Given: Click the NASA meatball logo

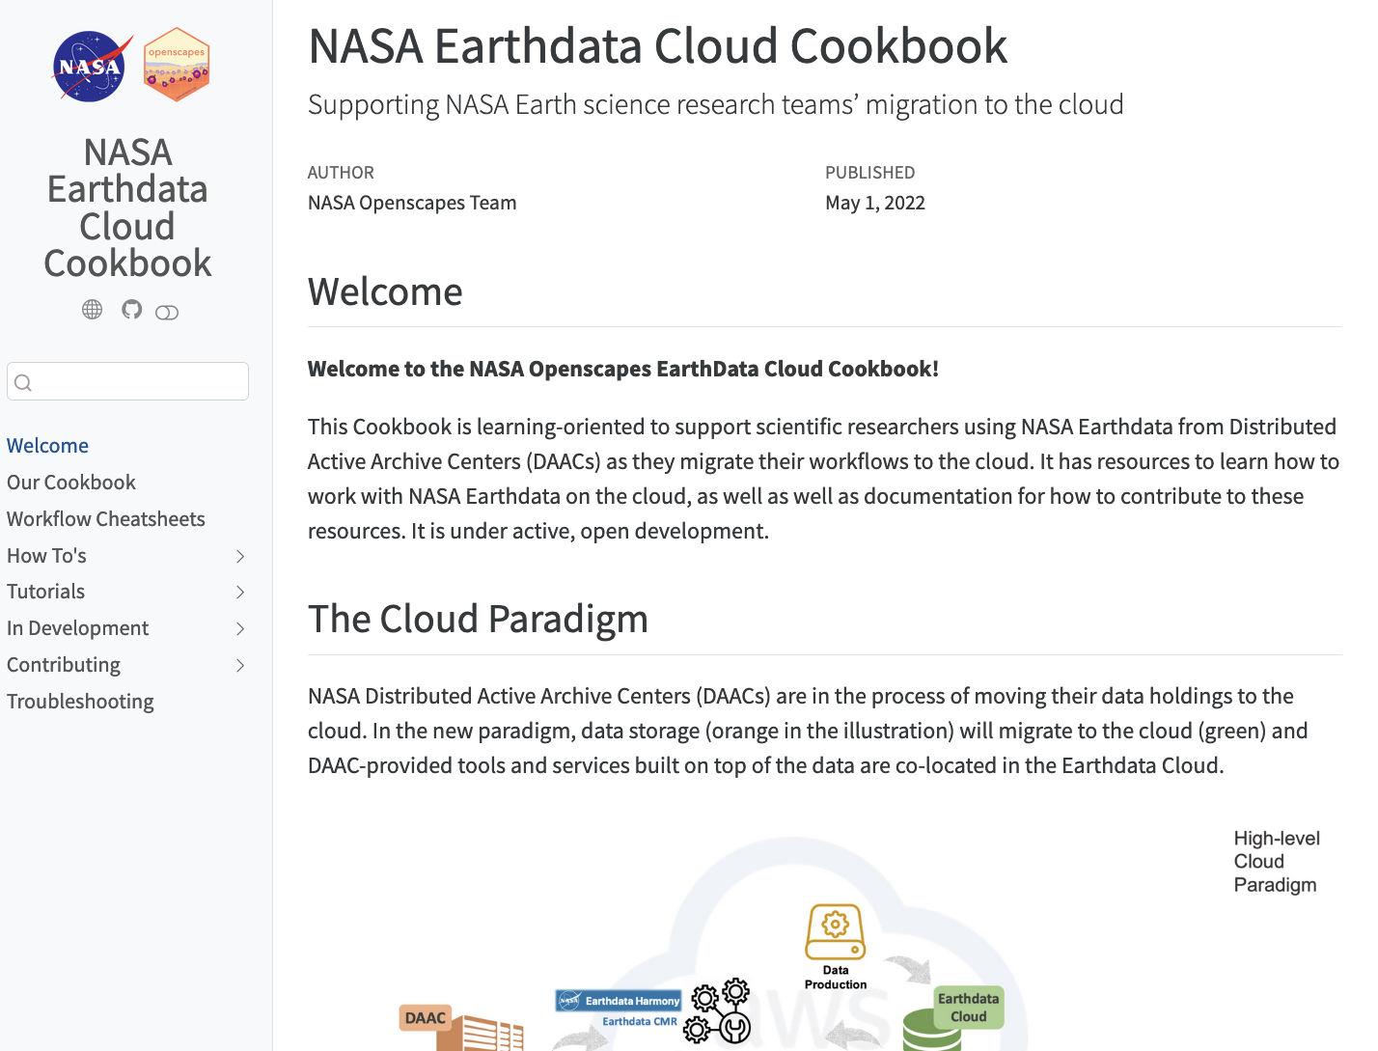Looking at the screenshot, I should click(90, 65).
